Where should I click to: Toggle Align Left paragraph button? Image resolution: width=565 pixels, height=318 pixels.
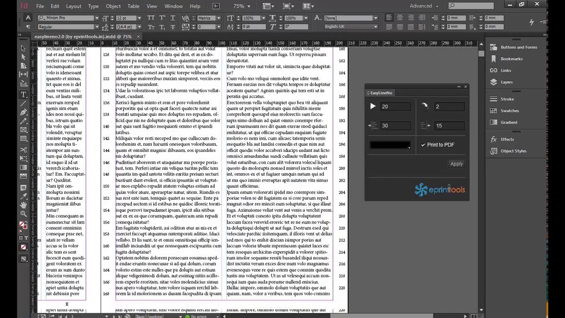389,18
